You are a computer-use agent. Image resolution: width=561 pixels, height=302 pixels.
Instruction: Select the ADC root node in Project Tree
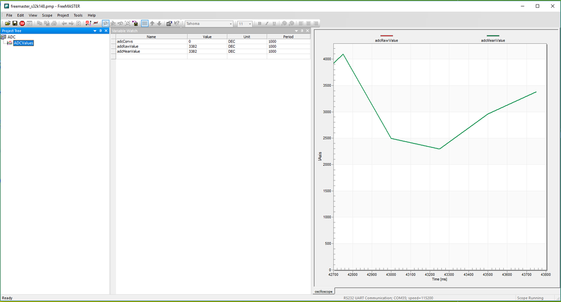[x=11, y=37]
